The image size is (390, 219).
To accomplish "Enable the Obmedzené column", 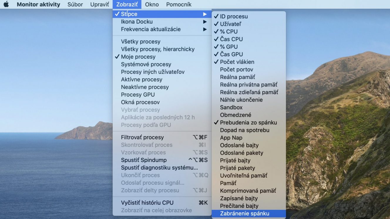I will coord(249,115).
